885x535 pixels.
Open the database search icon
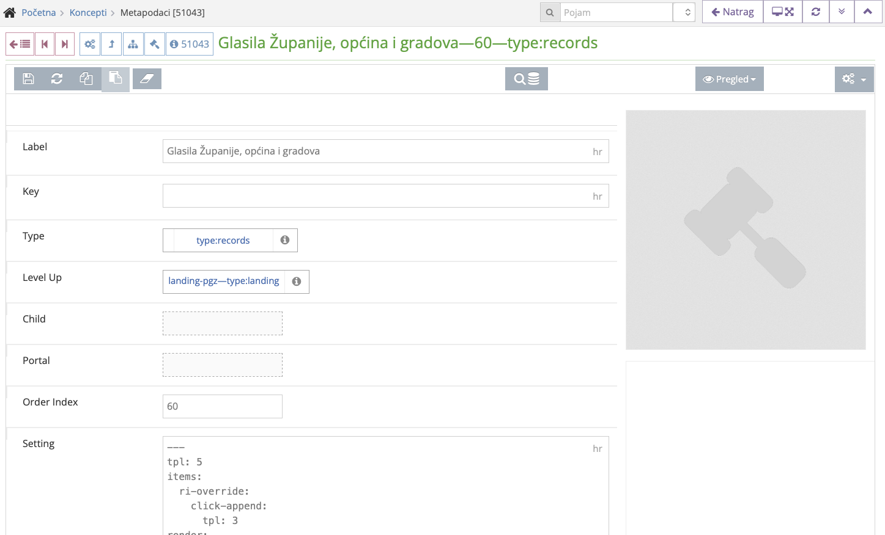point(526,79)
